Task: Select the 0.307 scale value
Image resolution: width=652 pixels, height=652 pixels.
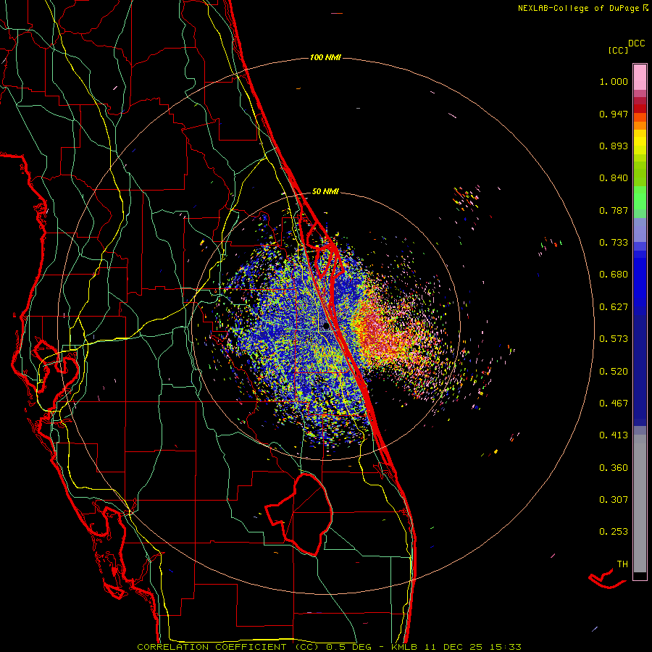Action: click(614, 500)
